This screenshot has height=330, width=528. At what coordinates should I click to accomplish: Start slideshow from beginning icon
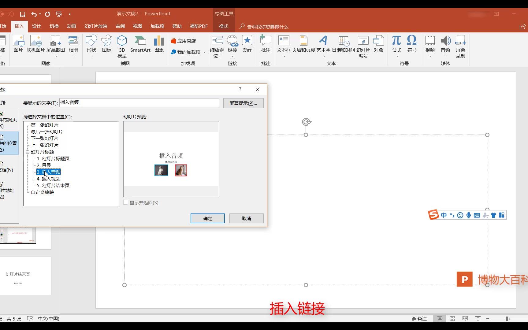[x=59, y=14]
